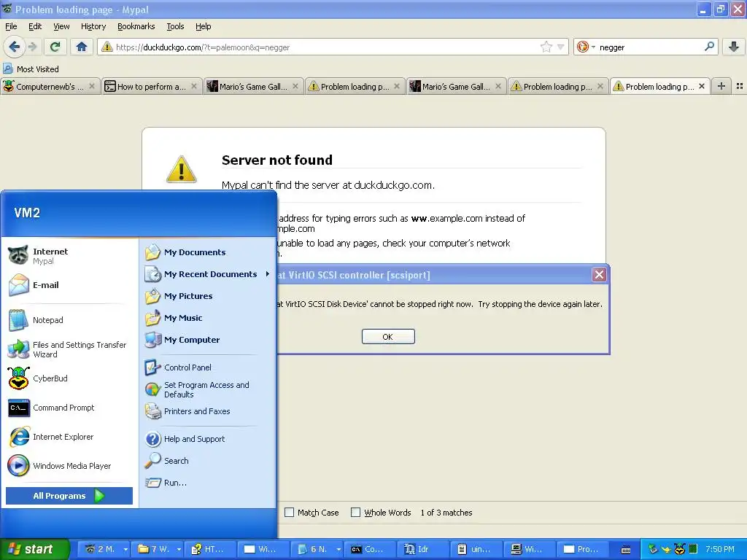This screenshot has height=560, width=747.
Task: Enable the Match Case checkbox
Action: coord(289,513)
